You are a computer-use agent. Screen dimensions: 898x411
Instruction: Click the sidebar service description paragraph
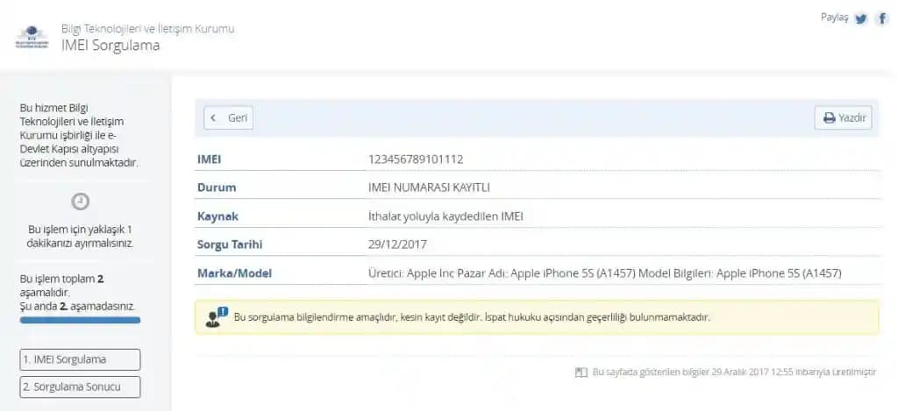pos(80,135)
